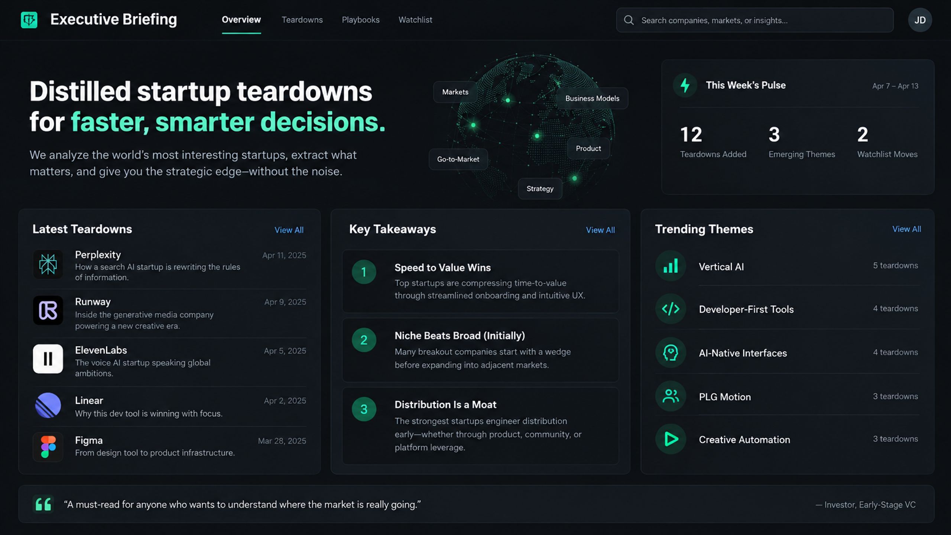Click the Perplexity teardown title
The height and width of the screenshot is (535, 951).
(x=98, y=254)
